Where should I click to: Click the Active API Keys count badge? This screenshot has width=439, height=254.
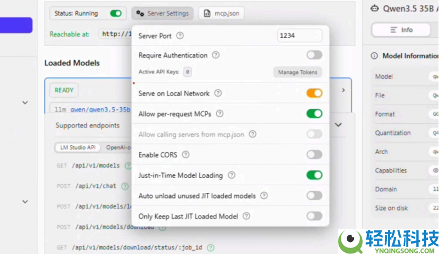[188, 72]
